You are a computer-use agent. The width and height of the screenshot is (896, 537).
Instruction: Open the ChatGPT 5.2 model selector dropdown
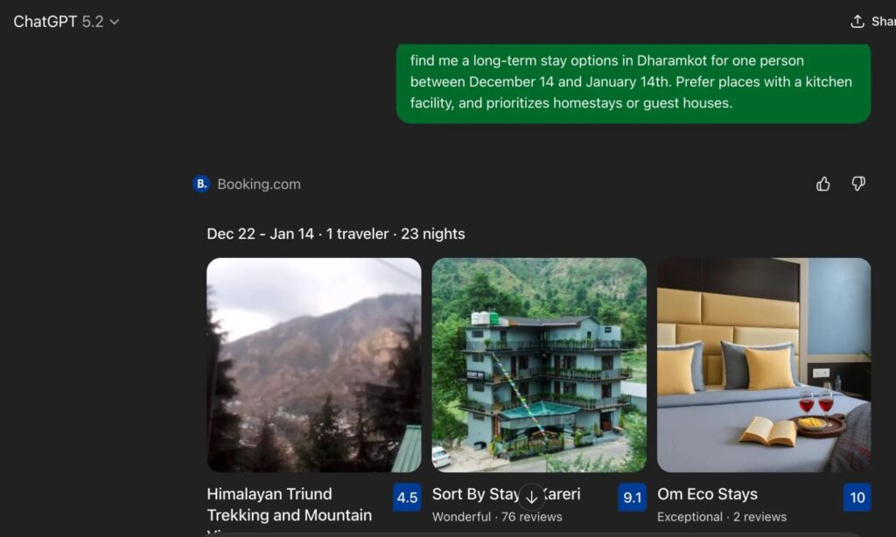(x=66, y=22)
